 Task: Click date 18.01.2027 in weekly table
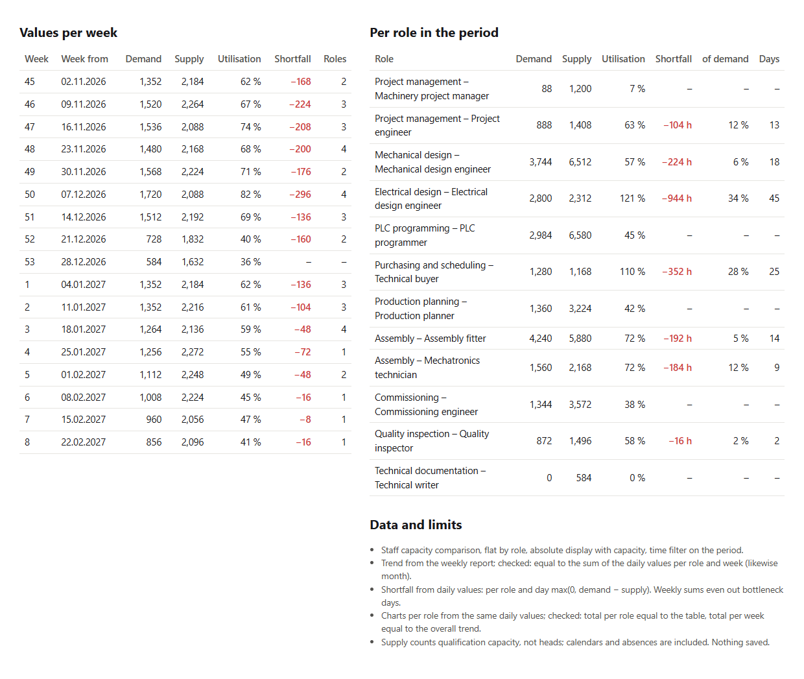click(84, 329)
